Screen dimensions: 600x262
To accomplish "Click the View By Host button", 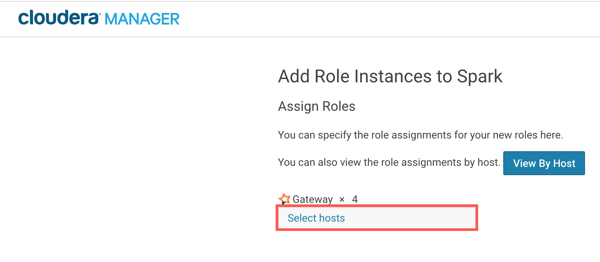I will 544,163.
